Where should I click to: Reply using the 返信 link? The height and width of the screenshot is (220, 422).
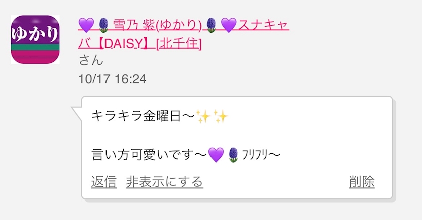click(x=104, y=182)
